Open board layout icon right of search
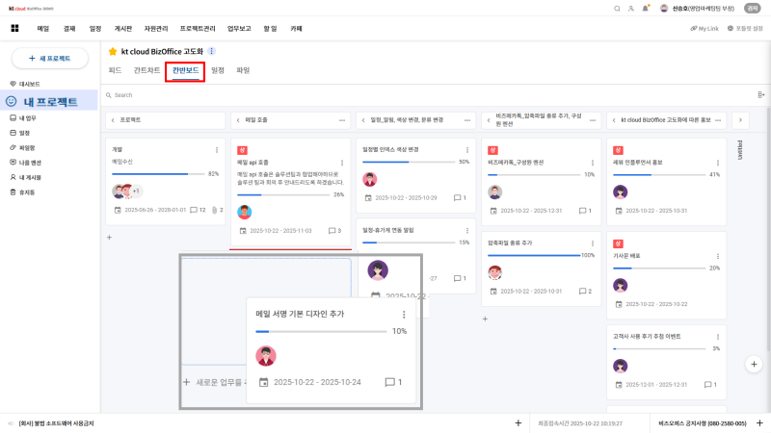Viewport: 771px width, 433px height. point(760,94)
